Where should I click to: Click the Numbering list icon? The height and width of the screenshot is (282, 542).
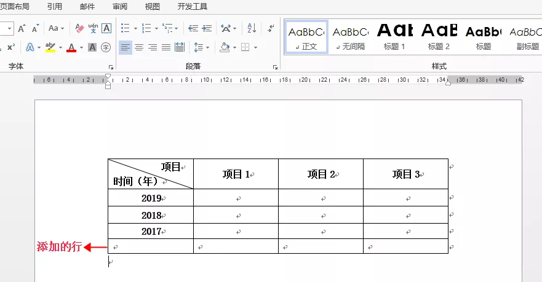[146, 28]
